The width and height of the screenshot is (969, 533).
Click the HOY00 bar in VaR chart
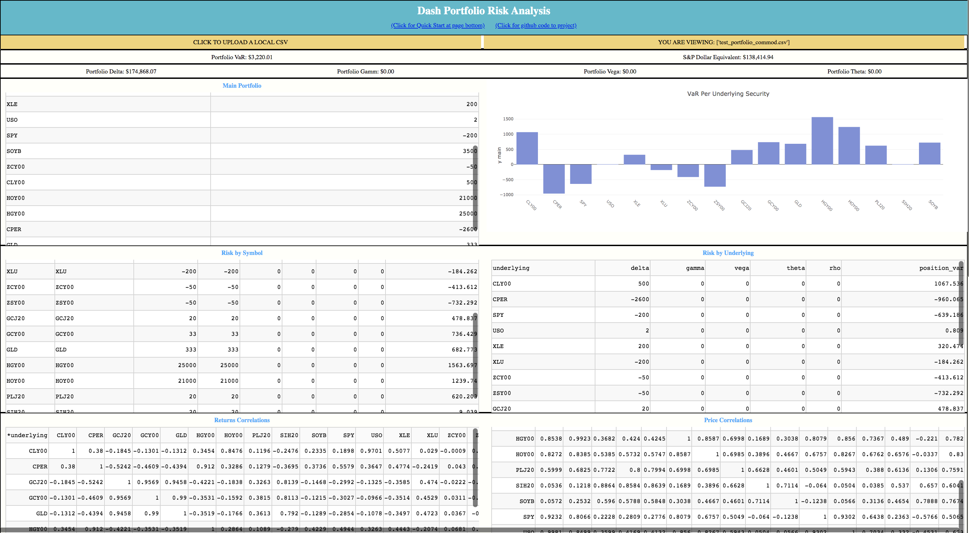coord(849,145)
